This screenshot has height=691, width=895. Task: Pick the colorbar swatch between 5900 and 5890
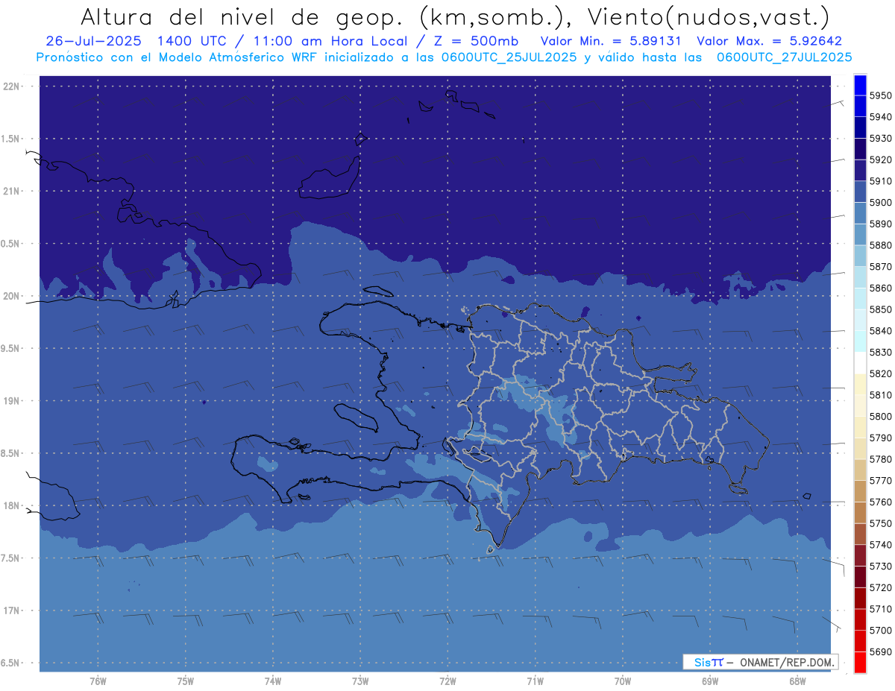click(x=860, y=213)
